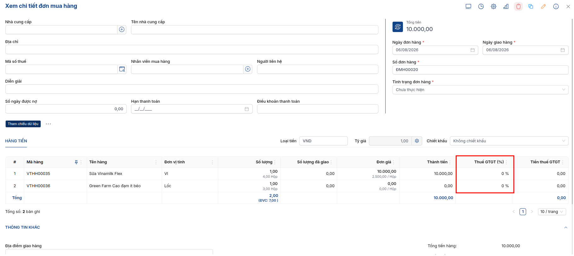Click the red trash delete icon
This screenshot has width=574, height=256.
click(x=518, y=6)
